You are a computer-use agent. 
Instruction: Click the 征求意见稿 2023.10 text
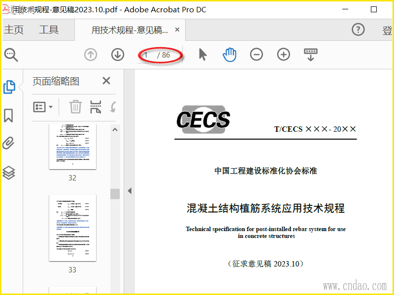tap(265, 264)
